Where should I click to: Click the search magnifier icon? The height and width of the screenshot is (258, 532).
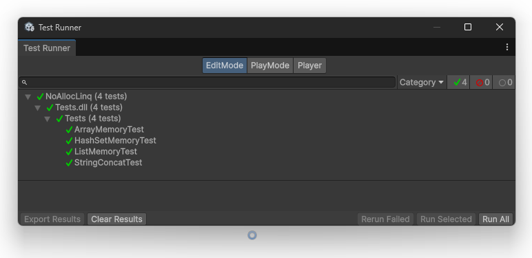tap(24, 82)
